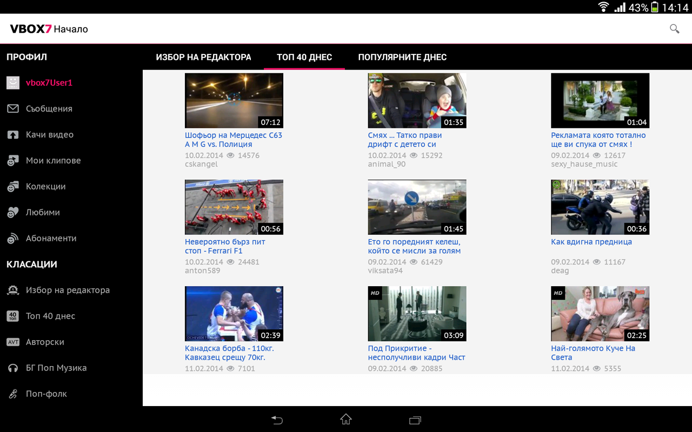Open Абонаменти subscriptions icon
The image size is (692, 432).
pos(13,238)
